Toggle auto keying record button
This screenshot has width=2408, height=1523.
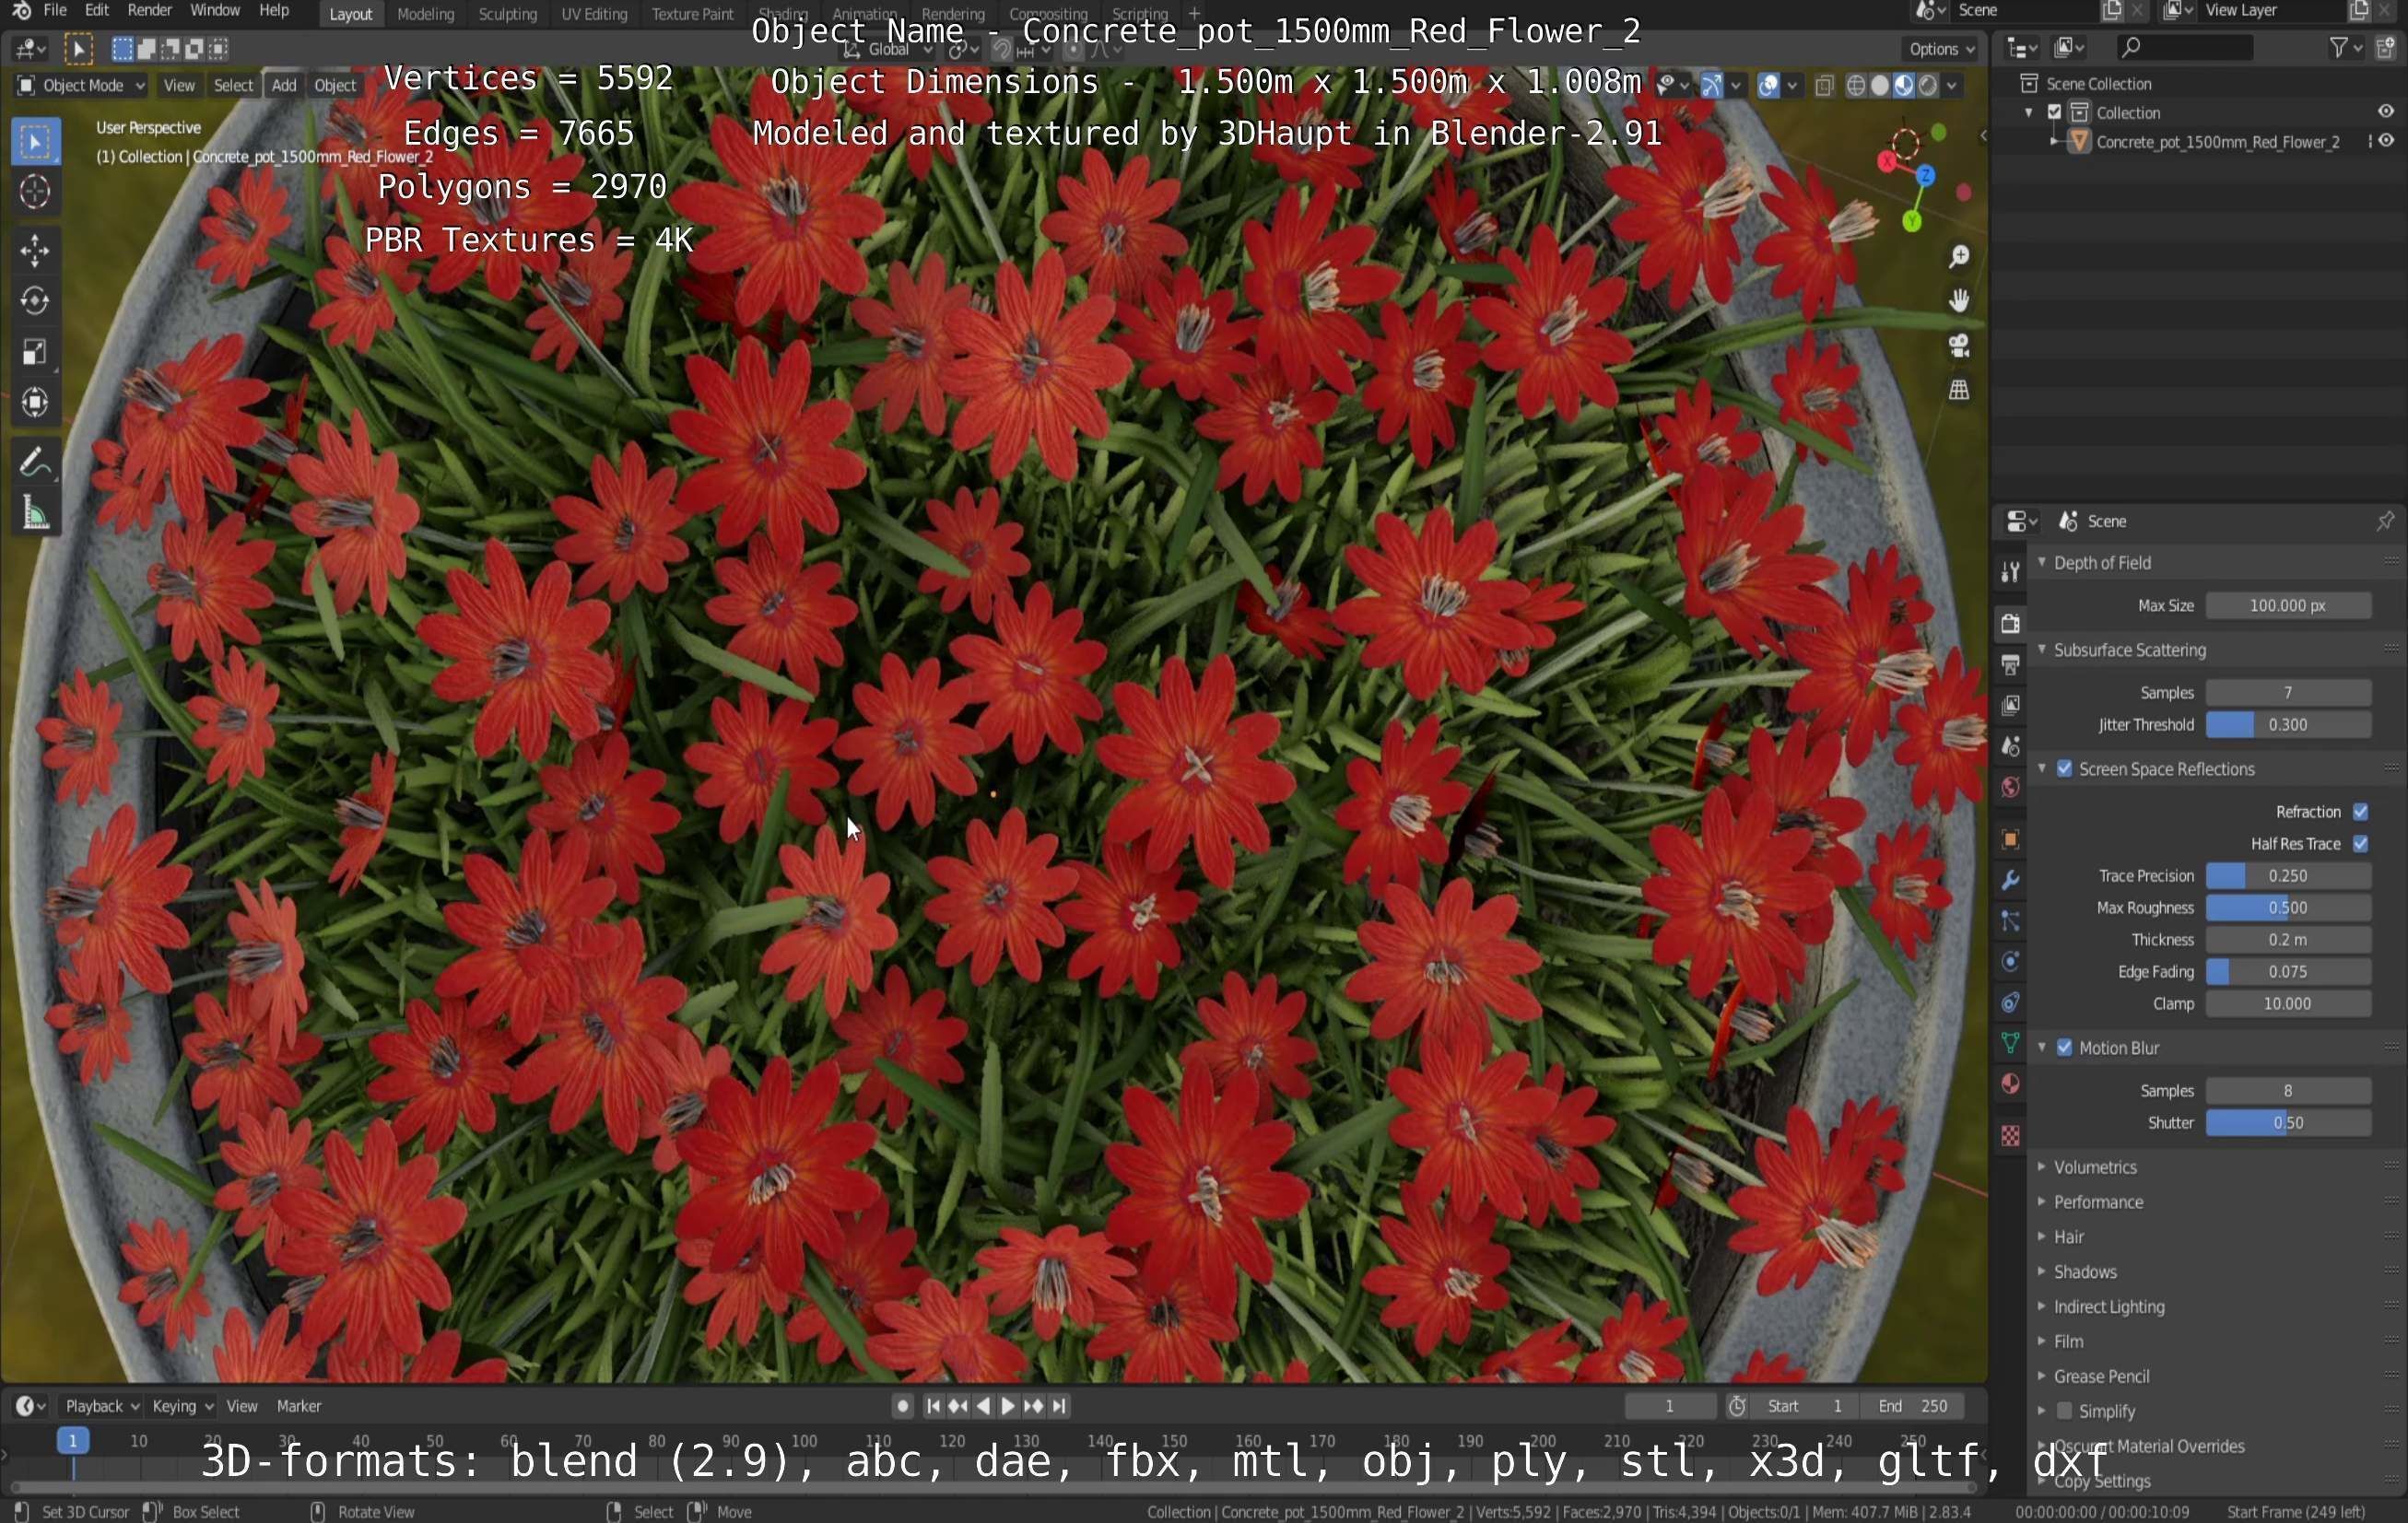[902, 1406]
